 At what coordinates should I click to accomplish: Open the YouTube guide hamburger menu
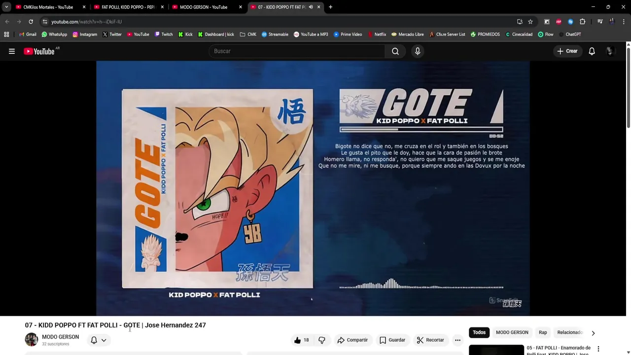(x=12, y=51)
